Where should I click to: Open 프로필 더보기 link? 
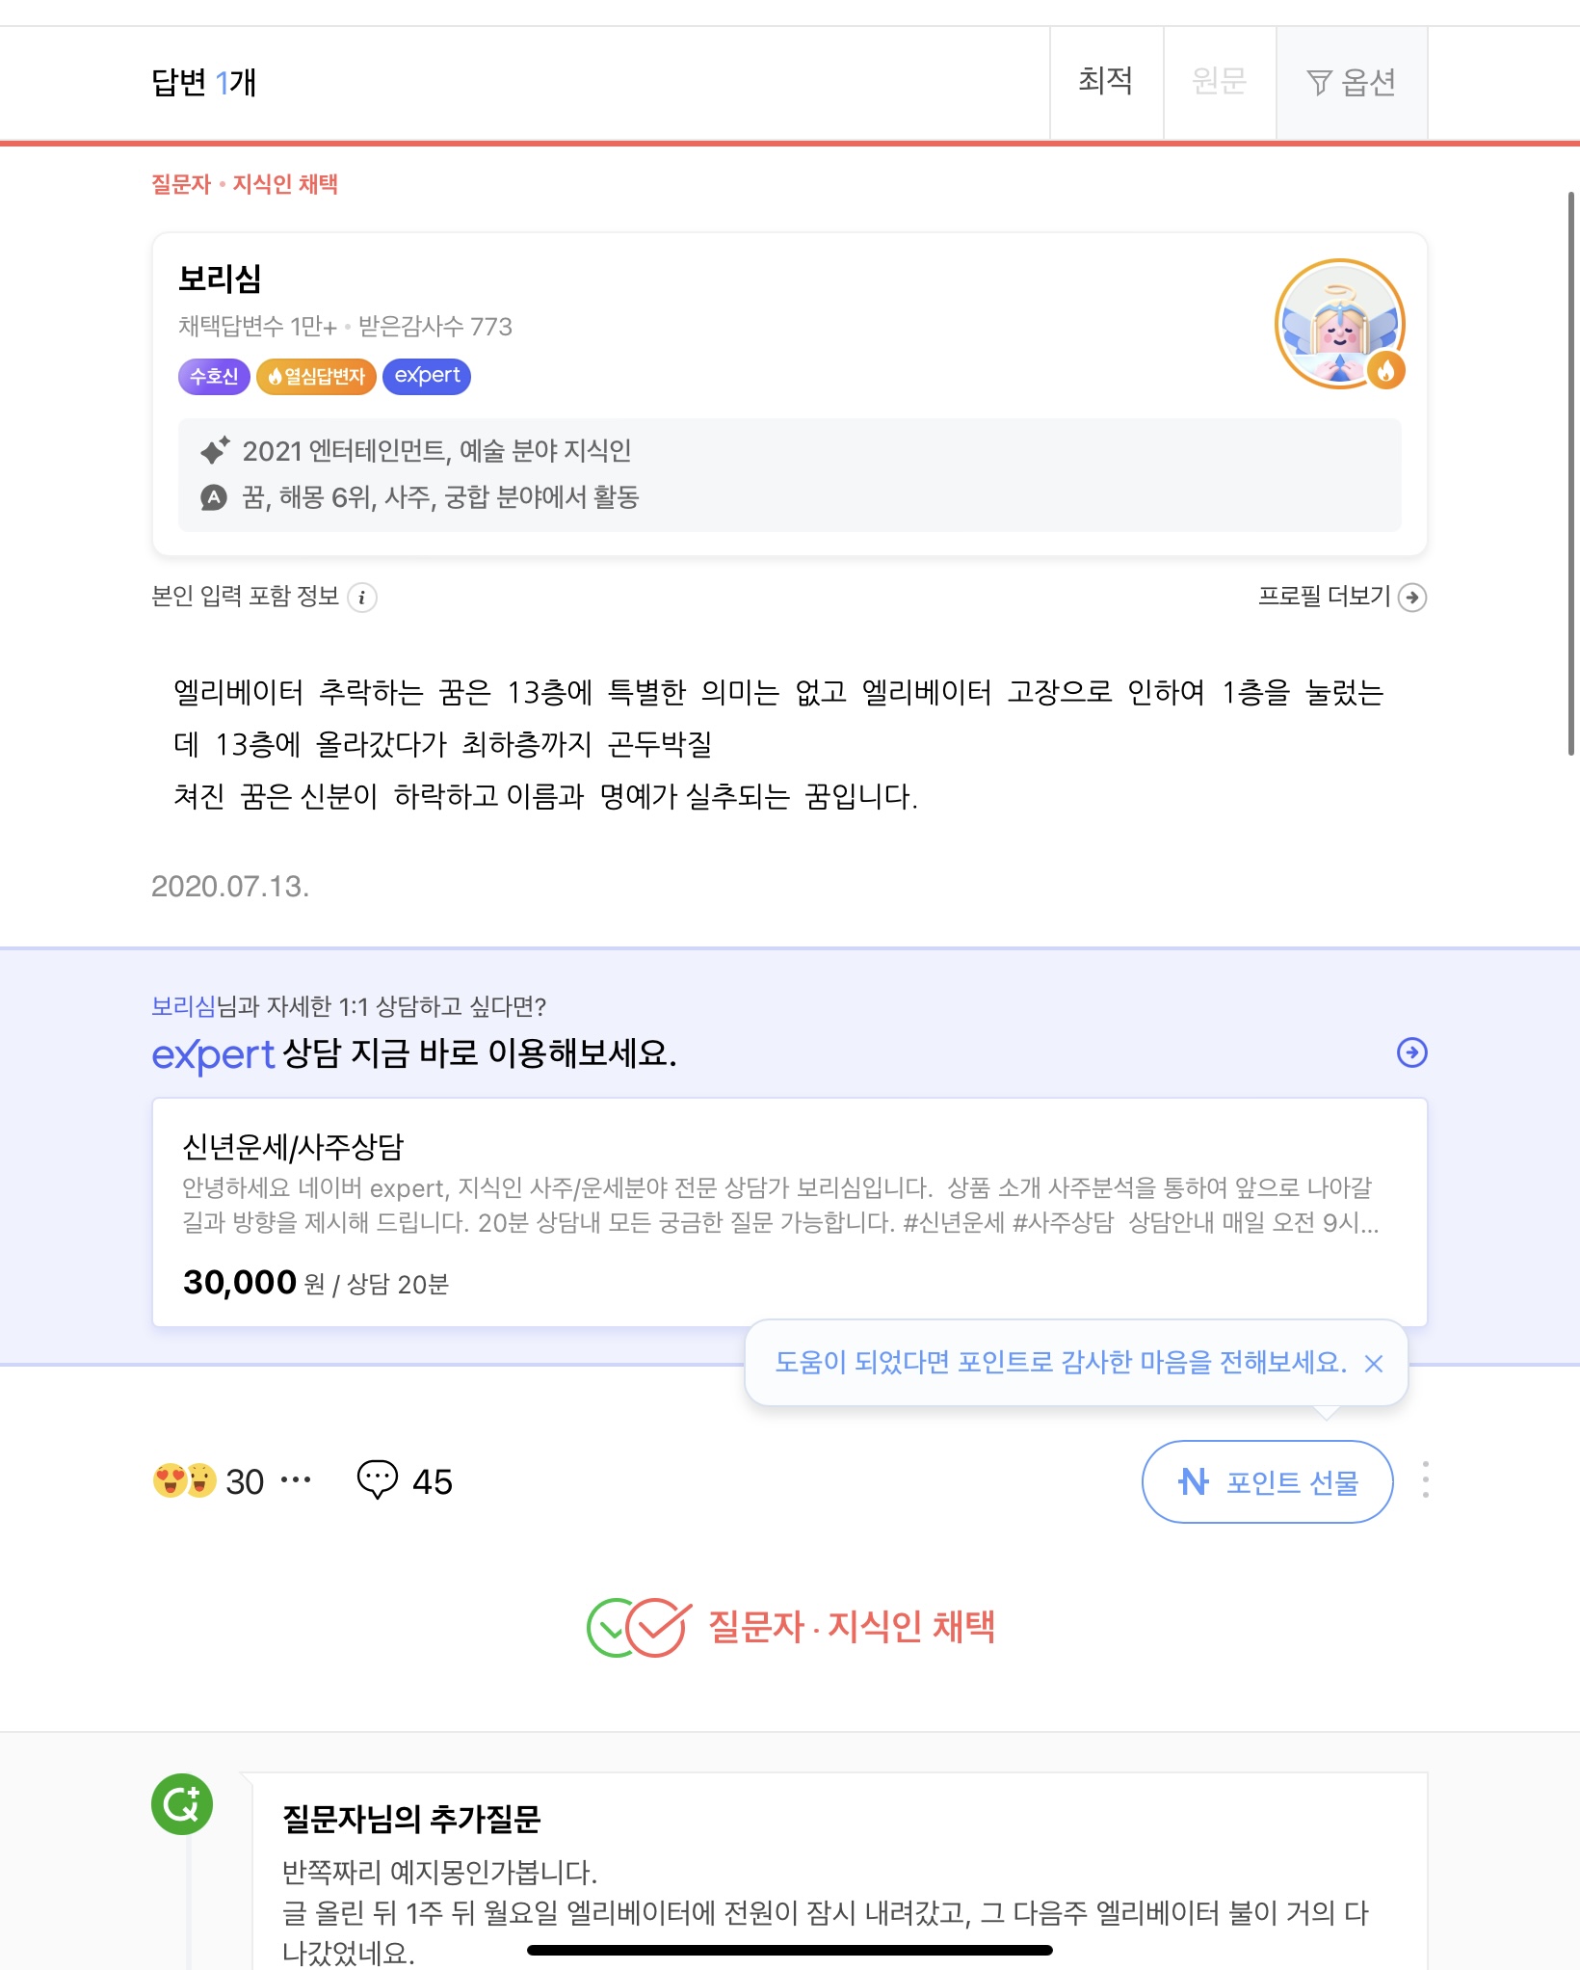(x=1341, y=597)
